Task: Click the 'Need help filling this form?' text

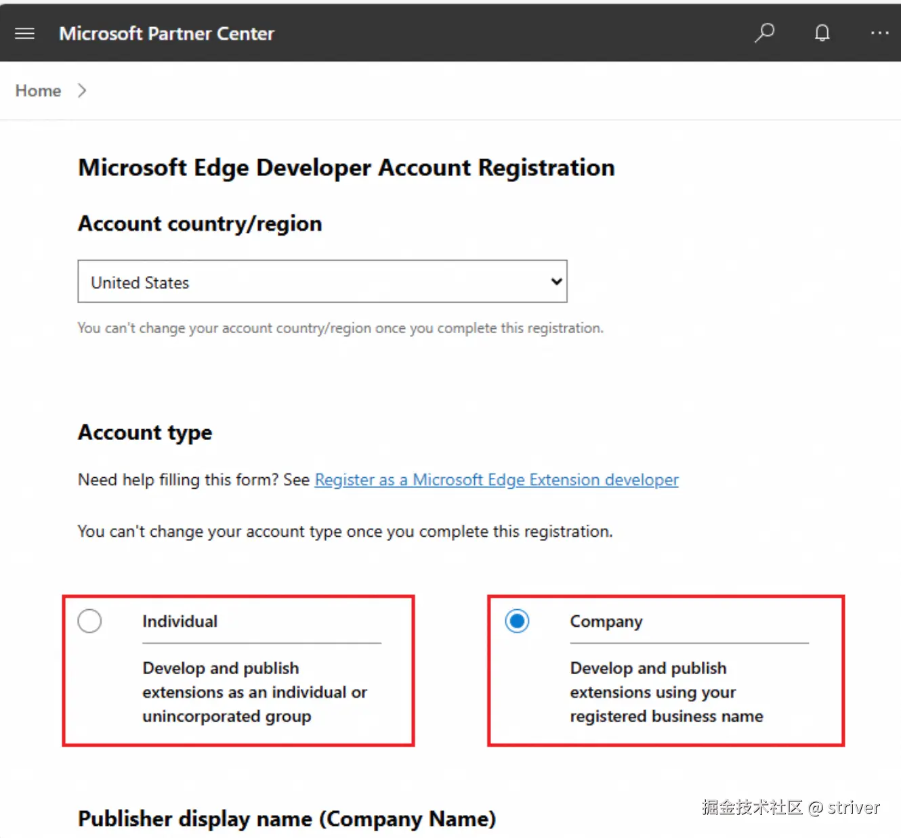Action: coord(178,480)
